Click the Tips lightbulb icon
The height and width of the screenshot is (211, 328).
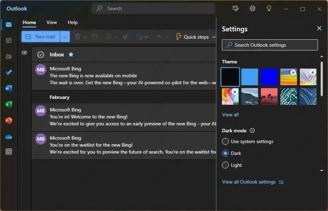pyautogui.click(x=269, y=8)
